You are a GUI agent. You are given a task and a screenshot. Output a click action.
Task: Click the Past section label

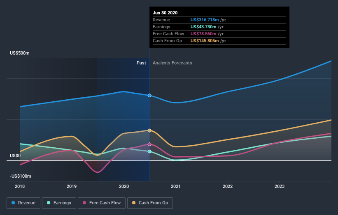pos(141,63)
